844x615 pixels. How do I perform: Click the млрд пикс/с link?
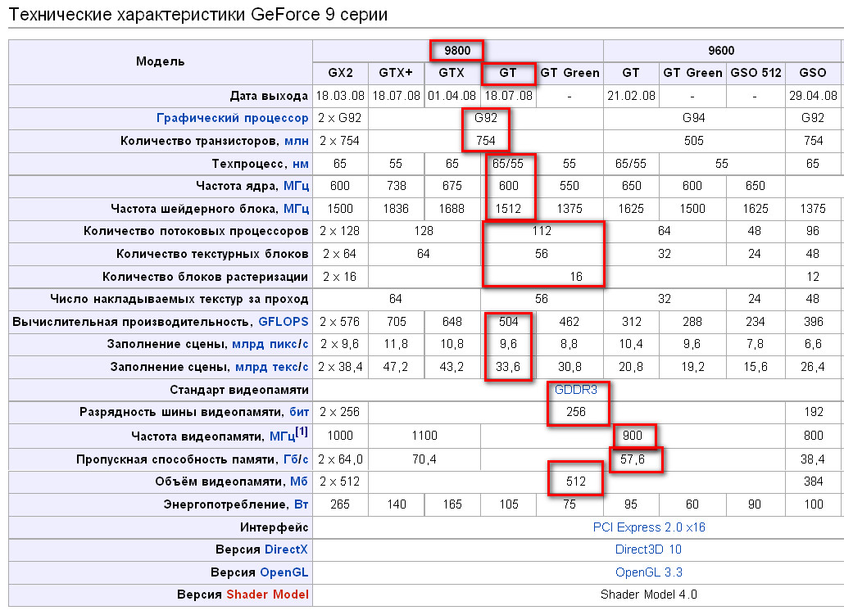(270, 345)
